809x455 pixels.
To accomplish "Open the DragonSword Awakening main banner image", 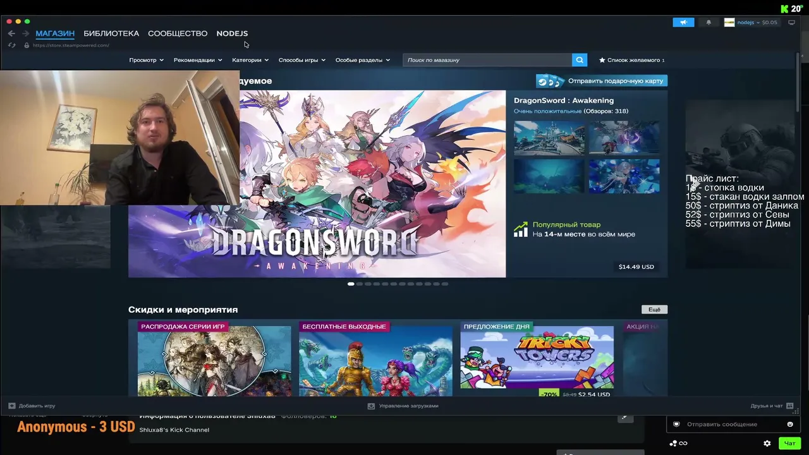I will (372, 184).
